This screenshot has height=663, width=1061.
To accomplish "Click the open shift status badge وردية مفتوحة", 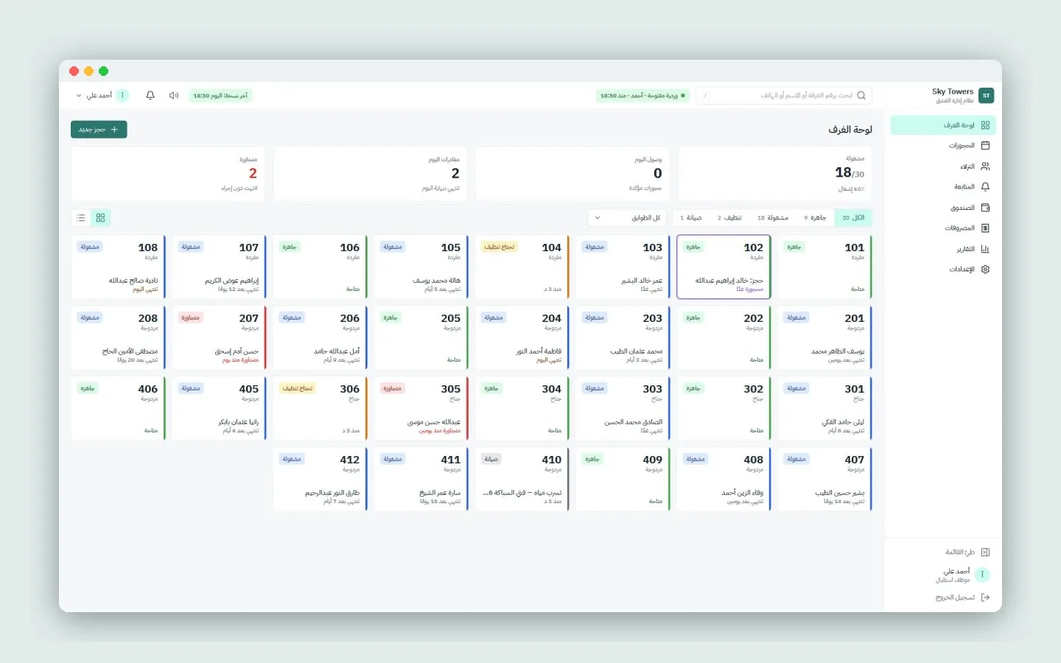I will [x=642, y=96].
